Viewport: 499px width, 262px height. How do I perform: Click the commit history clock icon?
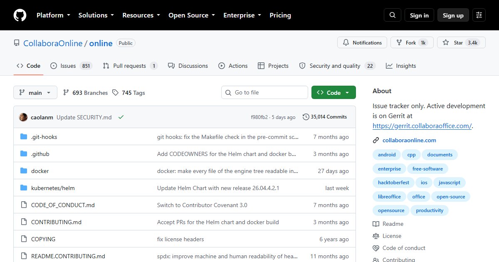[x=306, y=117]
